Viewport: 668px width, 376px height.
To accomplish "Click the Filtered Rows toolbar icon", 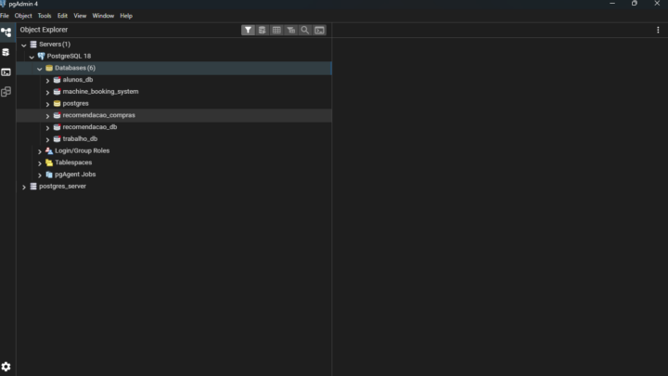I will (290, 30).
